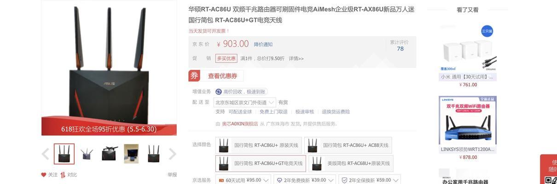Click the 高价回收 recycle icon

pyautogui.click(x=219, y=92)
